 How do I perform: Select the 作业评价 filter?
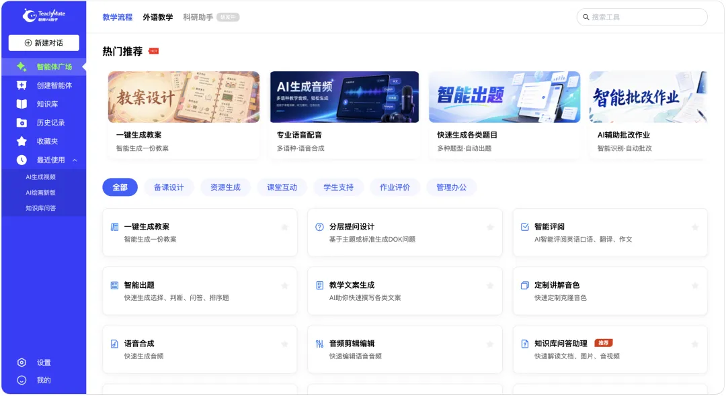pyautogui.click(x=395, y=187)
